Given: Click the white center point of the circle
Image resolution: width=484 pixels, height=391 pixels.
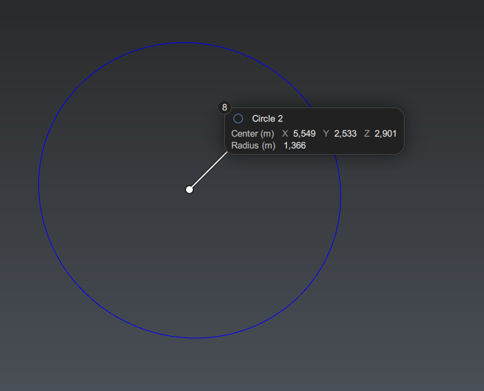Looking at the screenshot, I should click(x=189, y=190).
